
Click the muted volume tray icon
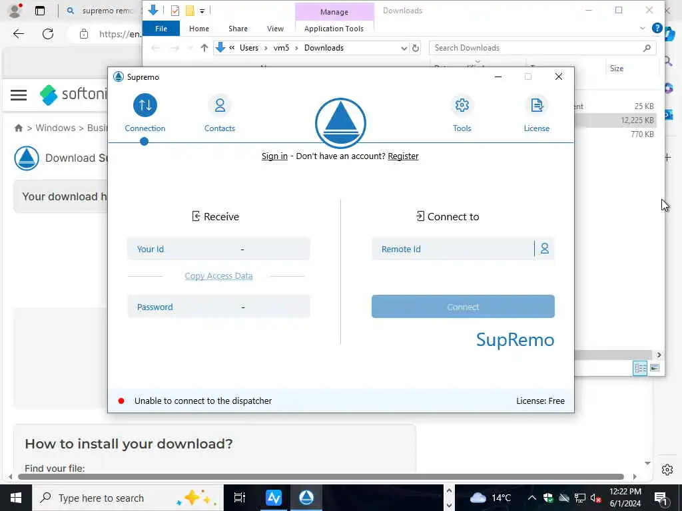coord(595,498)
